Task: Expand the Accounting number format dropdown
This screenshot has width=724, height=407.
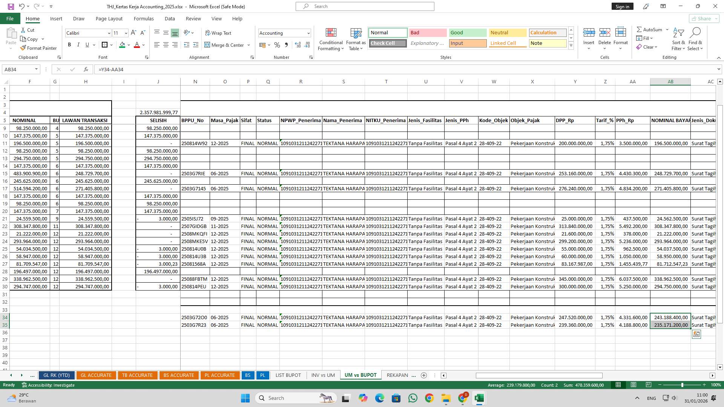Action: [308, 33]
